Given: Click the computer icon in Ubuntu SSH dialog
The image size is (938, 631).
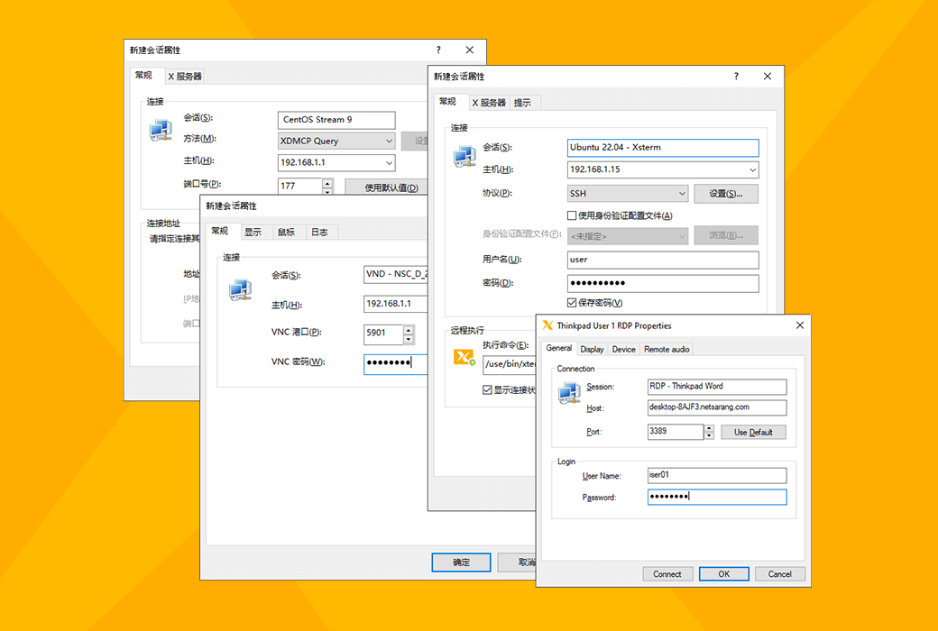Looking at the screenshot, I should 464,157.
